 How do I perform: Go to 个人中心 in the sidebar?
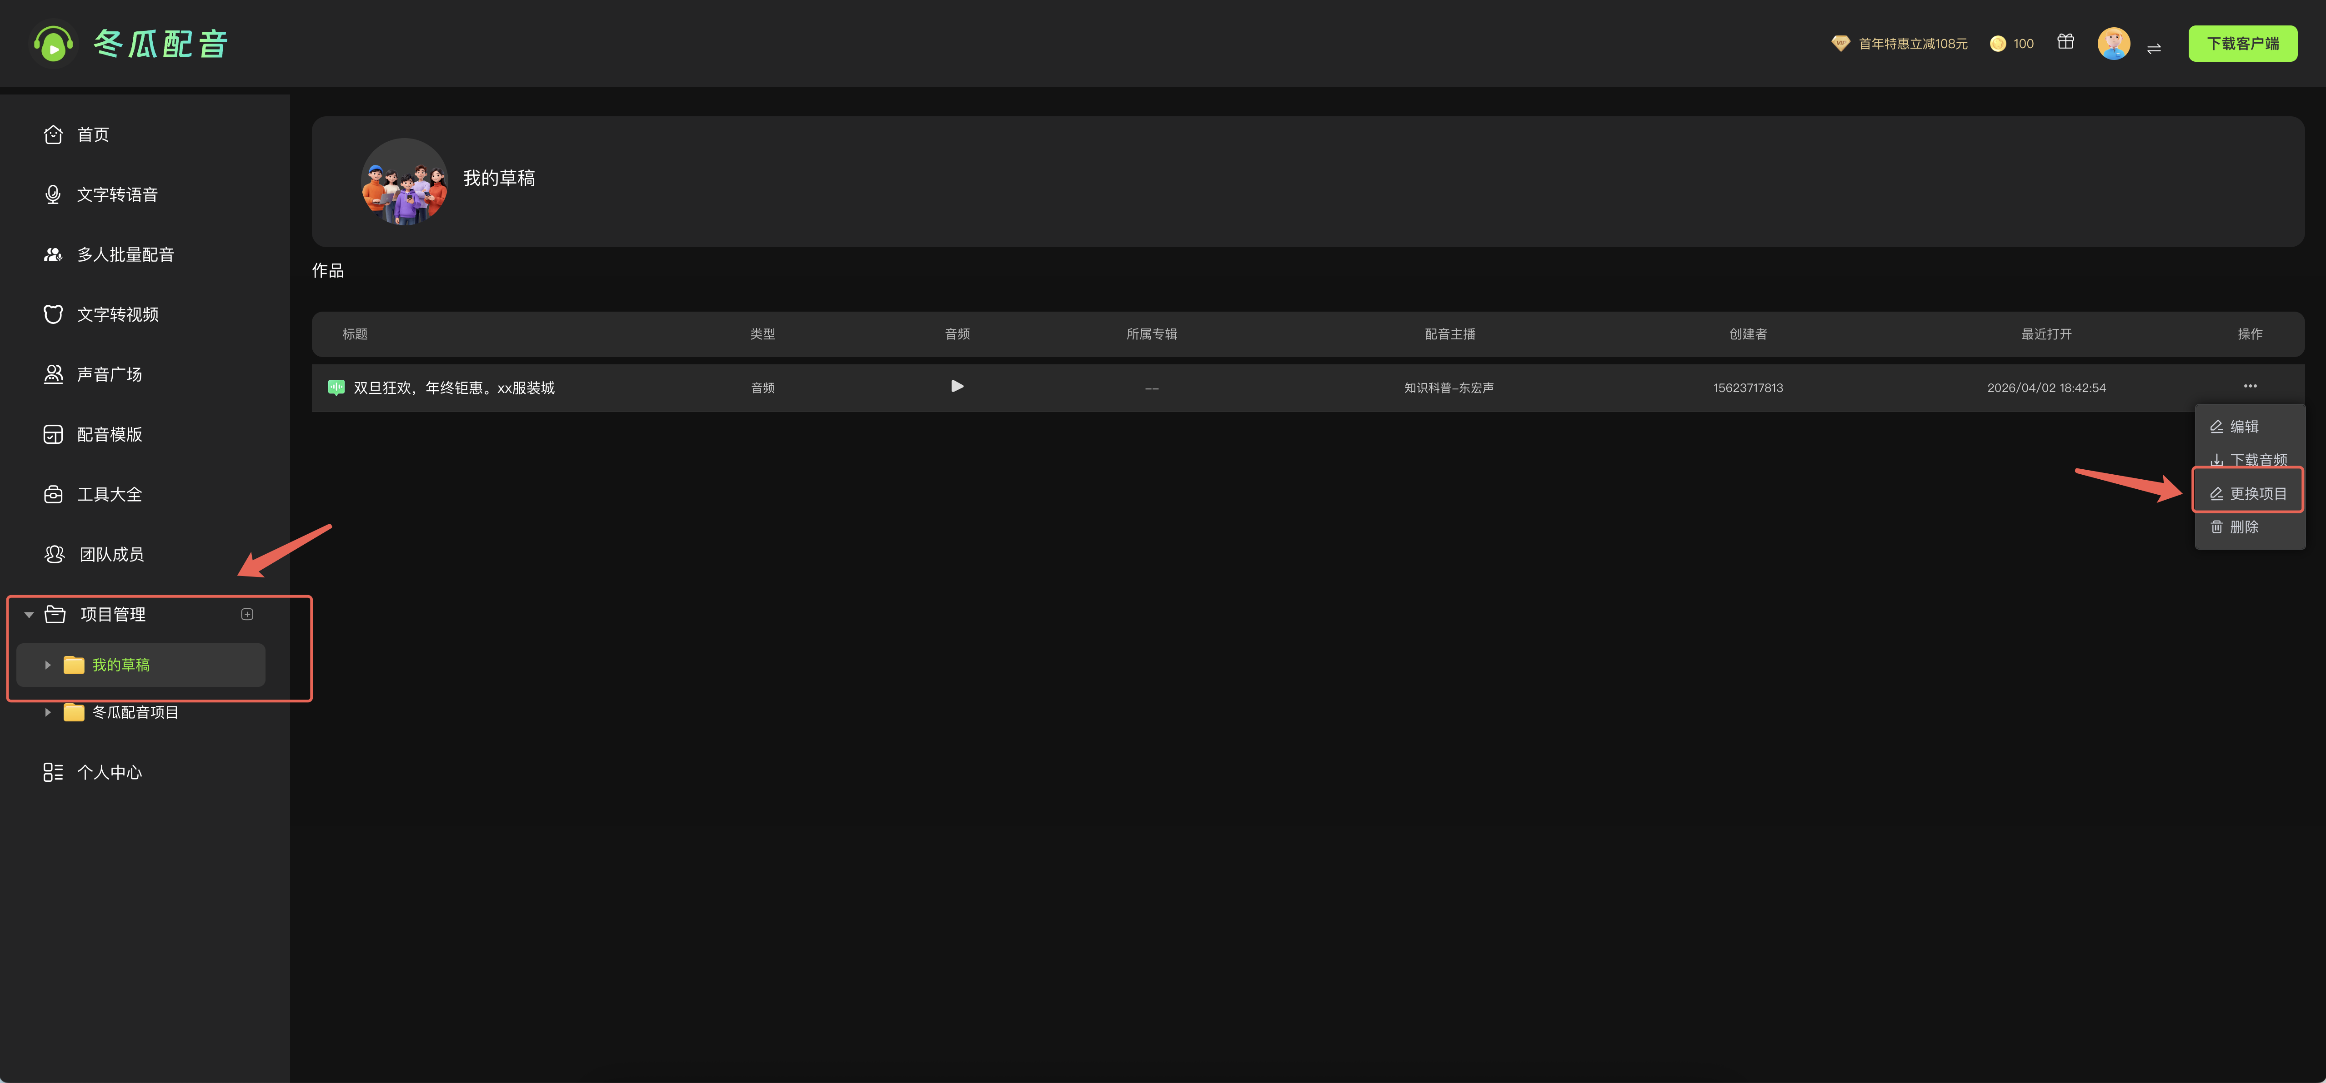[x=108, y=773]
